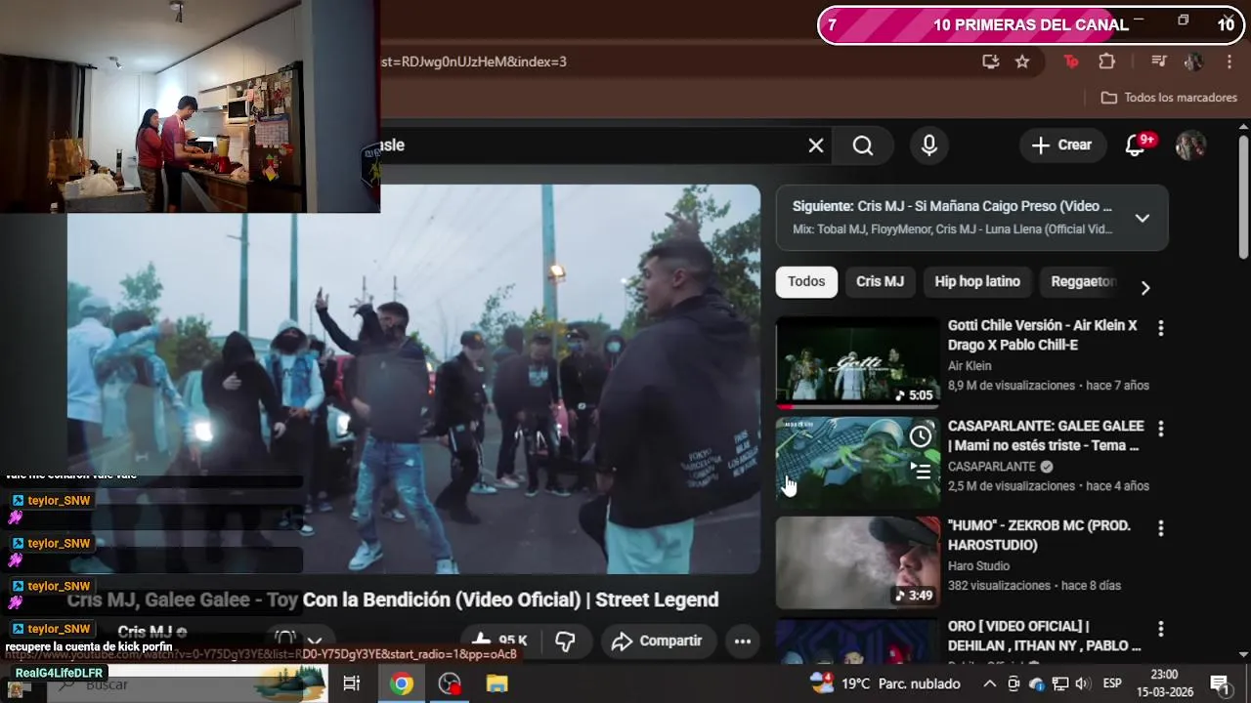
Task: Open the CASAPARLANTE: GALEE GALEE video title
Action: pos(1045,435)
